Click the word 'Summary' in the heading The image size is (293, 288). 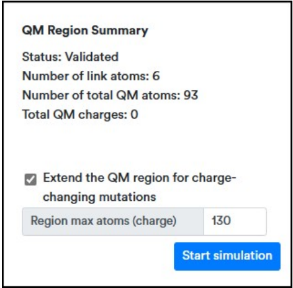tap(120, 30)
